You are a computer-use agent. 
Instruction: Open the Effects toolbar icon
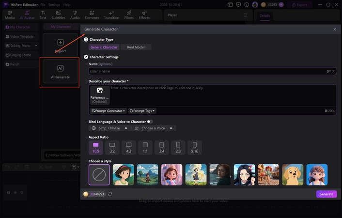(144, 15)
